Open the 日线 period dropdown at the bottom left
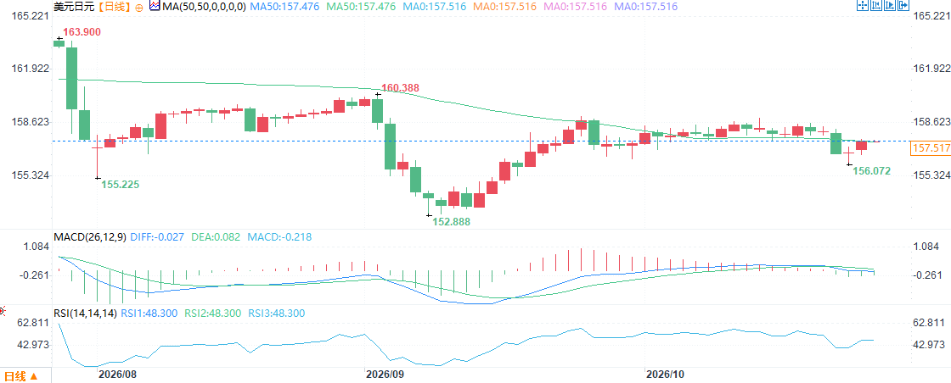 click(x=22, y=376)
